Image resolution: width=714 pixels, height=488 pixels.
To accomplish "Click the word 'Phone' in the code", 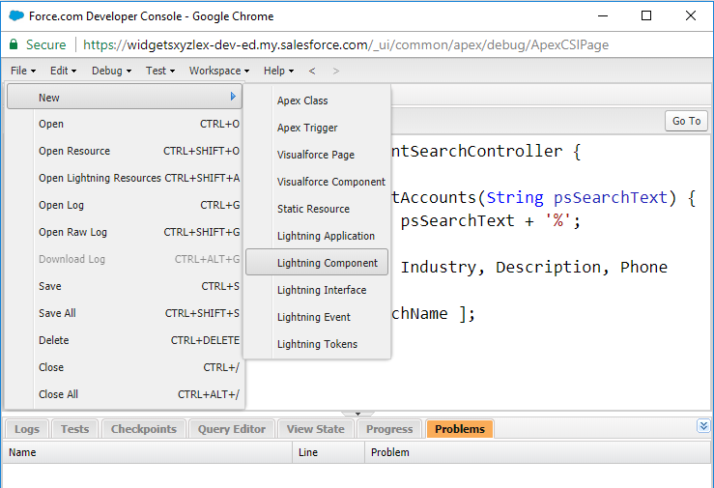I will click(x=643, y=268).
